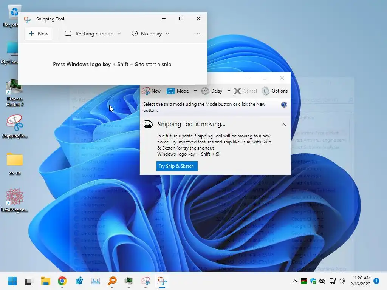387x290 pixels.
Task: Click the Try Snip & Sketch button
Action: pyautogui.click(x=177, y=166)
